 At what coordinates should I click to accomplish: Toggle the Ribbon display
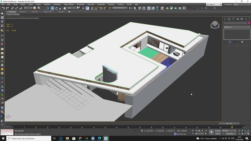click(149, 8)
